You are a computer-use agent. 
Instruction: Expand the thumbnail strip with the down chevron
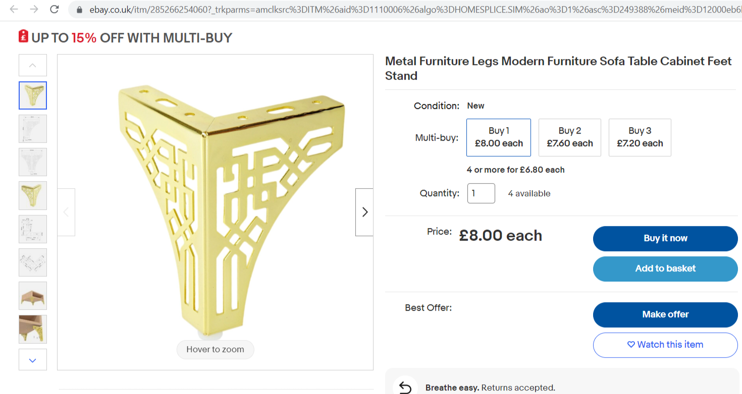32,360
